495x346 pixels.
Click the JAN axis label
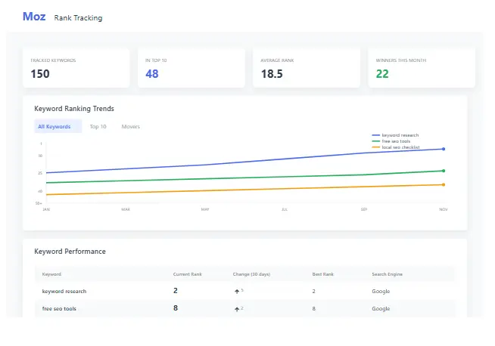pos(46,209)
